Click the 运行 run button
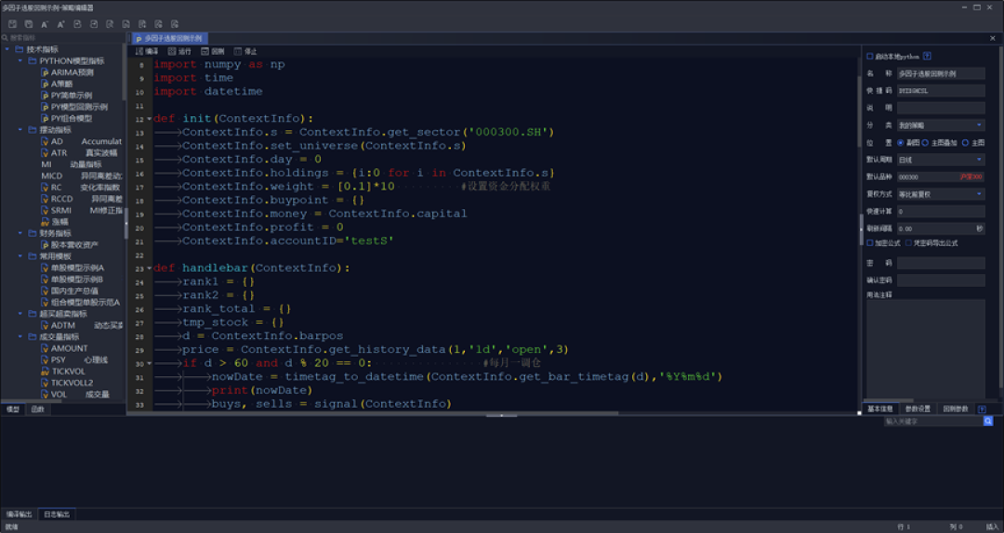Screen dimensions: 1004x533 179,51
